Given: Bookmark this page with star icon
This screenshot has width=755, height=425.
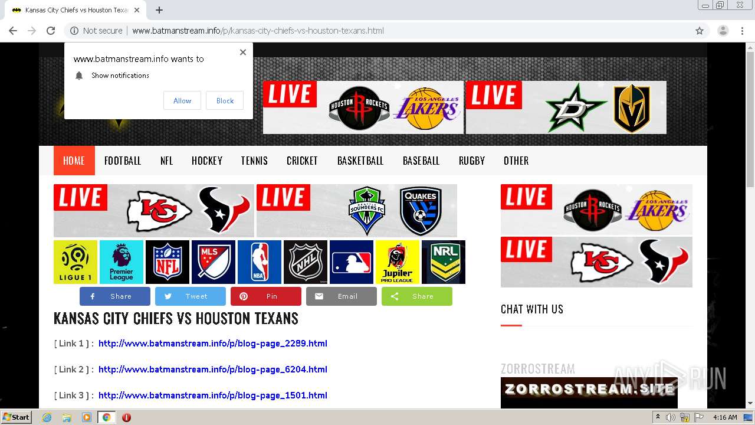Looking at the screenshot, I should pos(700,31).
